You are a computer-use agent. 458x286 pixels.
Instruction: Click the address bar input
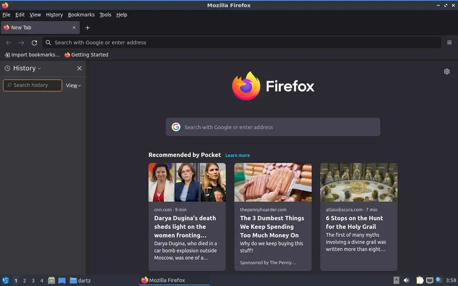pyautogui.click(x=242, y=43)
